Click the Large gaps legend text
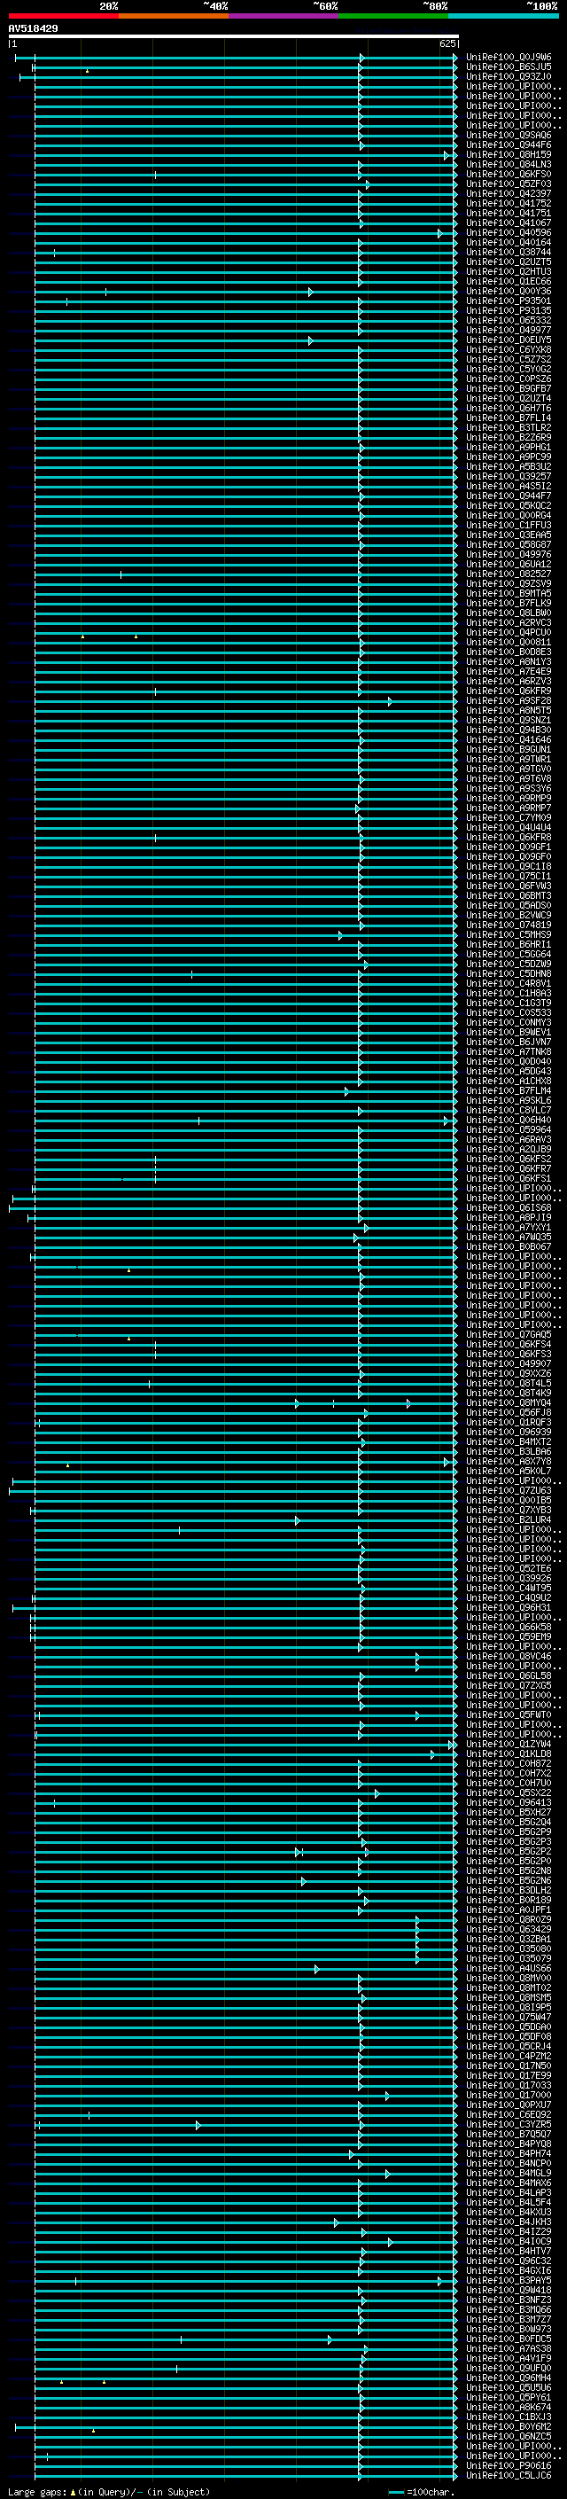Viewport: 567px width, 2499px height. 109,2492
